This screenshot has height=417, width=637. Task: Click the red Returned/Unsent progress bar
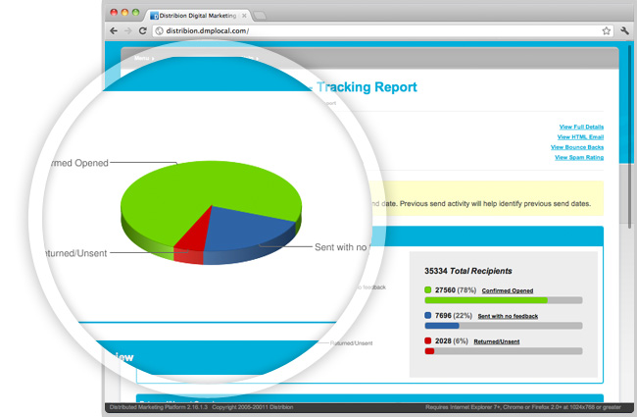click(504, 351)
